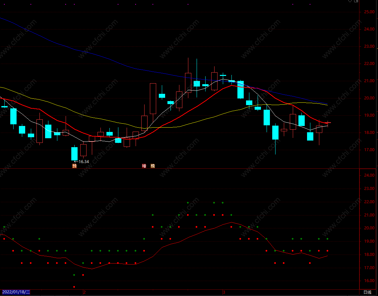Click month marker 3 on the time axis
Image resolution: width=378 pixels, height=296 pixels.
click(224, 292)
